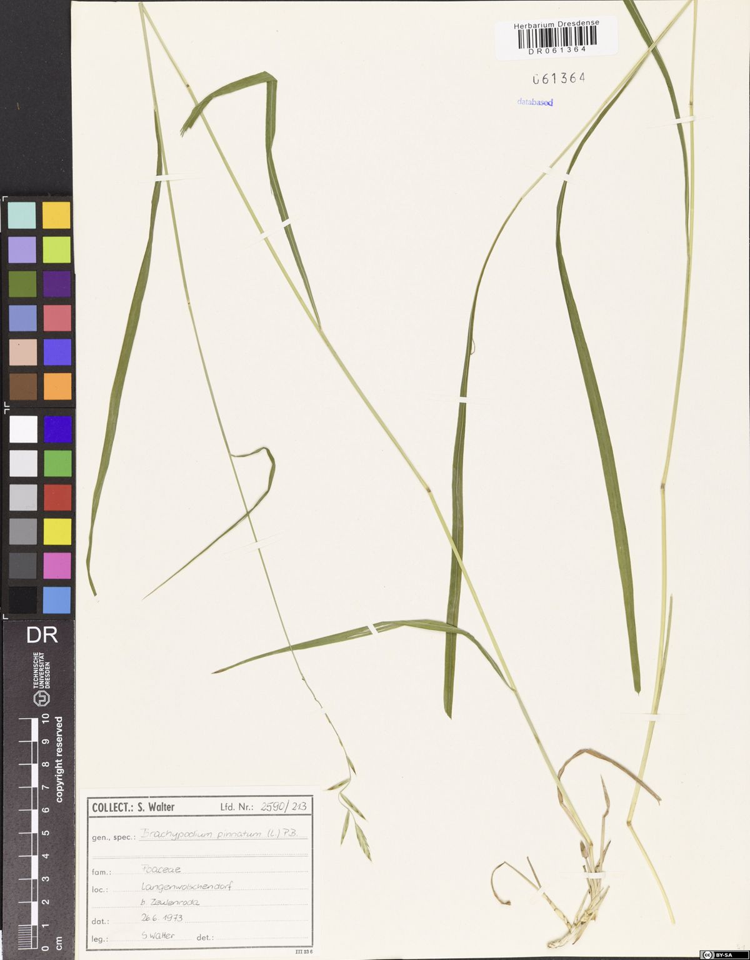Click the blue 'databased' stamp

534,102
